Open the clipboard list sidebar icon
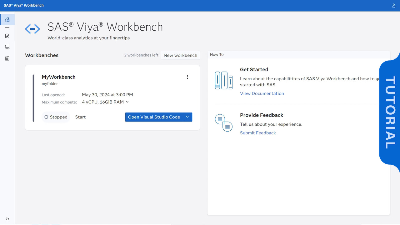 (7, 58)
